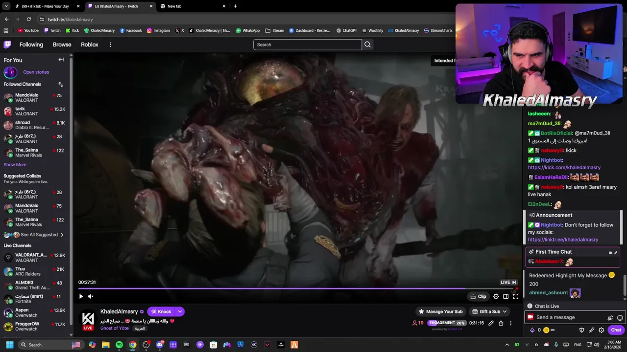Unmute the stream volume icon

click(x=91, y=296)
